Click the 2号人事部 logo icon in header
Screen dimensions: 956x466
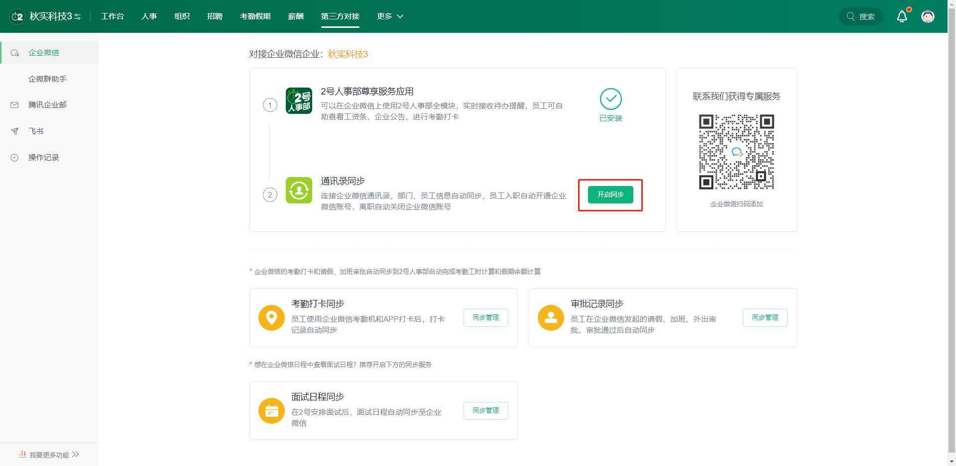coord(17,16)
